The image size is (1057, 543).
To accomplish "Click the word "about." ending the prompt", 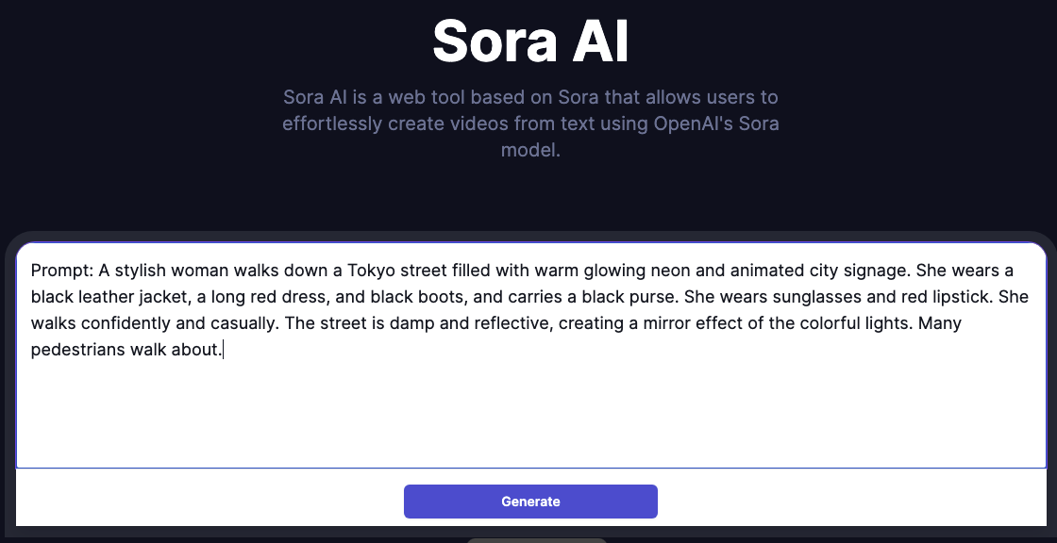I will click(197, 350).
